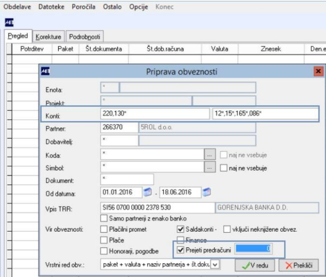Viewport: 326px width, 277px height.
Task: Tick Samo partnerji z enako banko
Action: pos(104,218)
